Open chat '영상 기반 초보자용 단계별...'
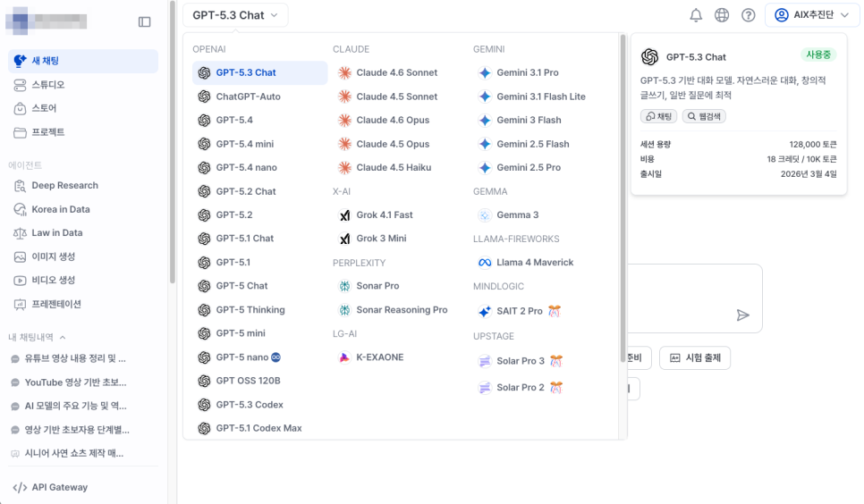This screenshot has width=864, height=504. pyautogui.click(x=75, y=430)
